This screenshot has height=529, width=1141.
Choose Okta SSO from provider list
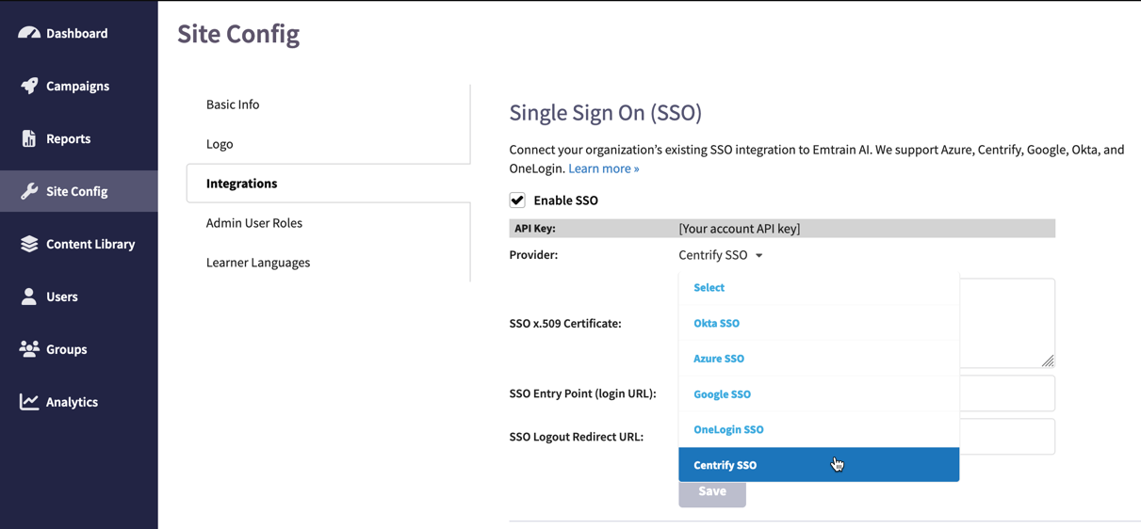point(717,323)
